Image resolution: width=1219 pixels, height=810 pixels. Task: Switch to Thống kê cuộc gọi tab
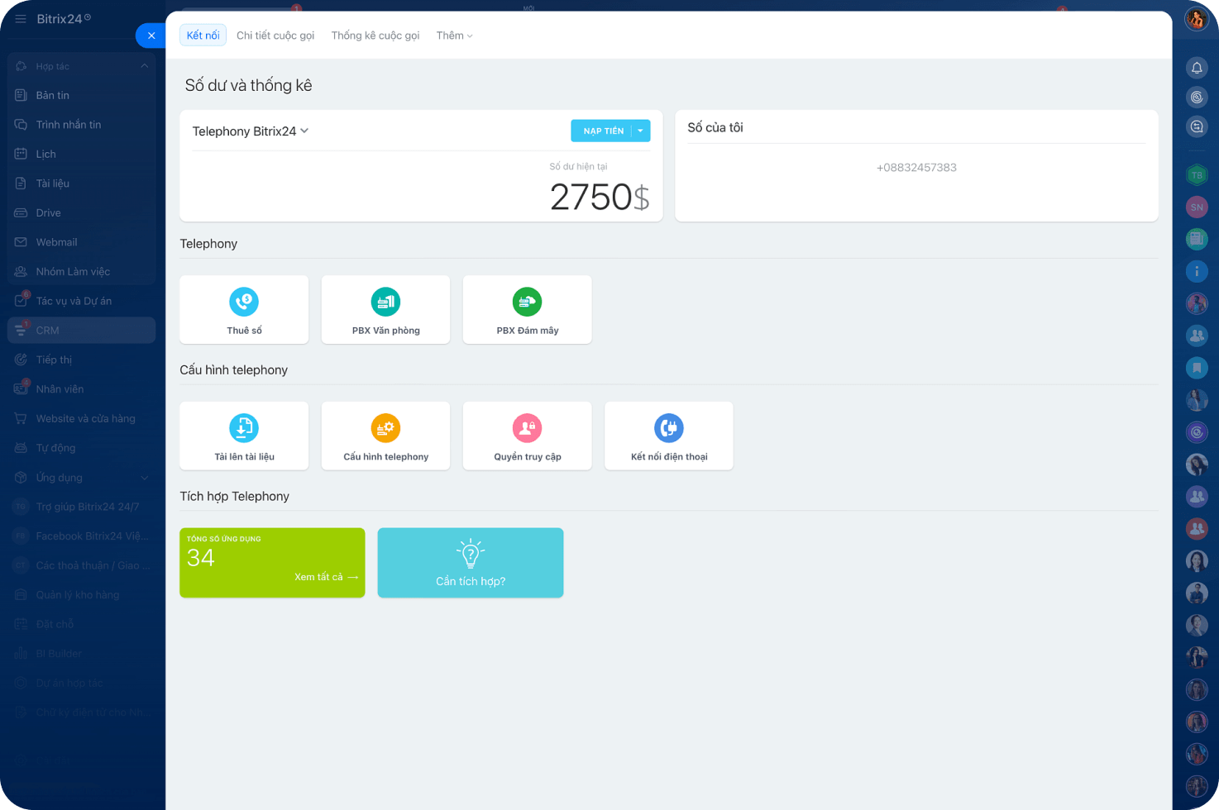point(375,36)
